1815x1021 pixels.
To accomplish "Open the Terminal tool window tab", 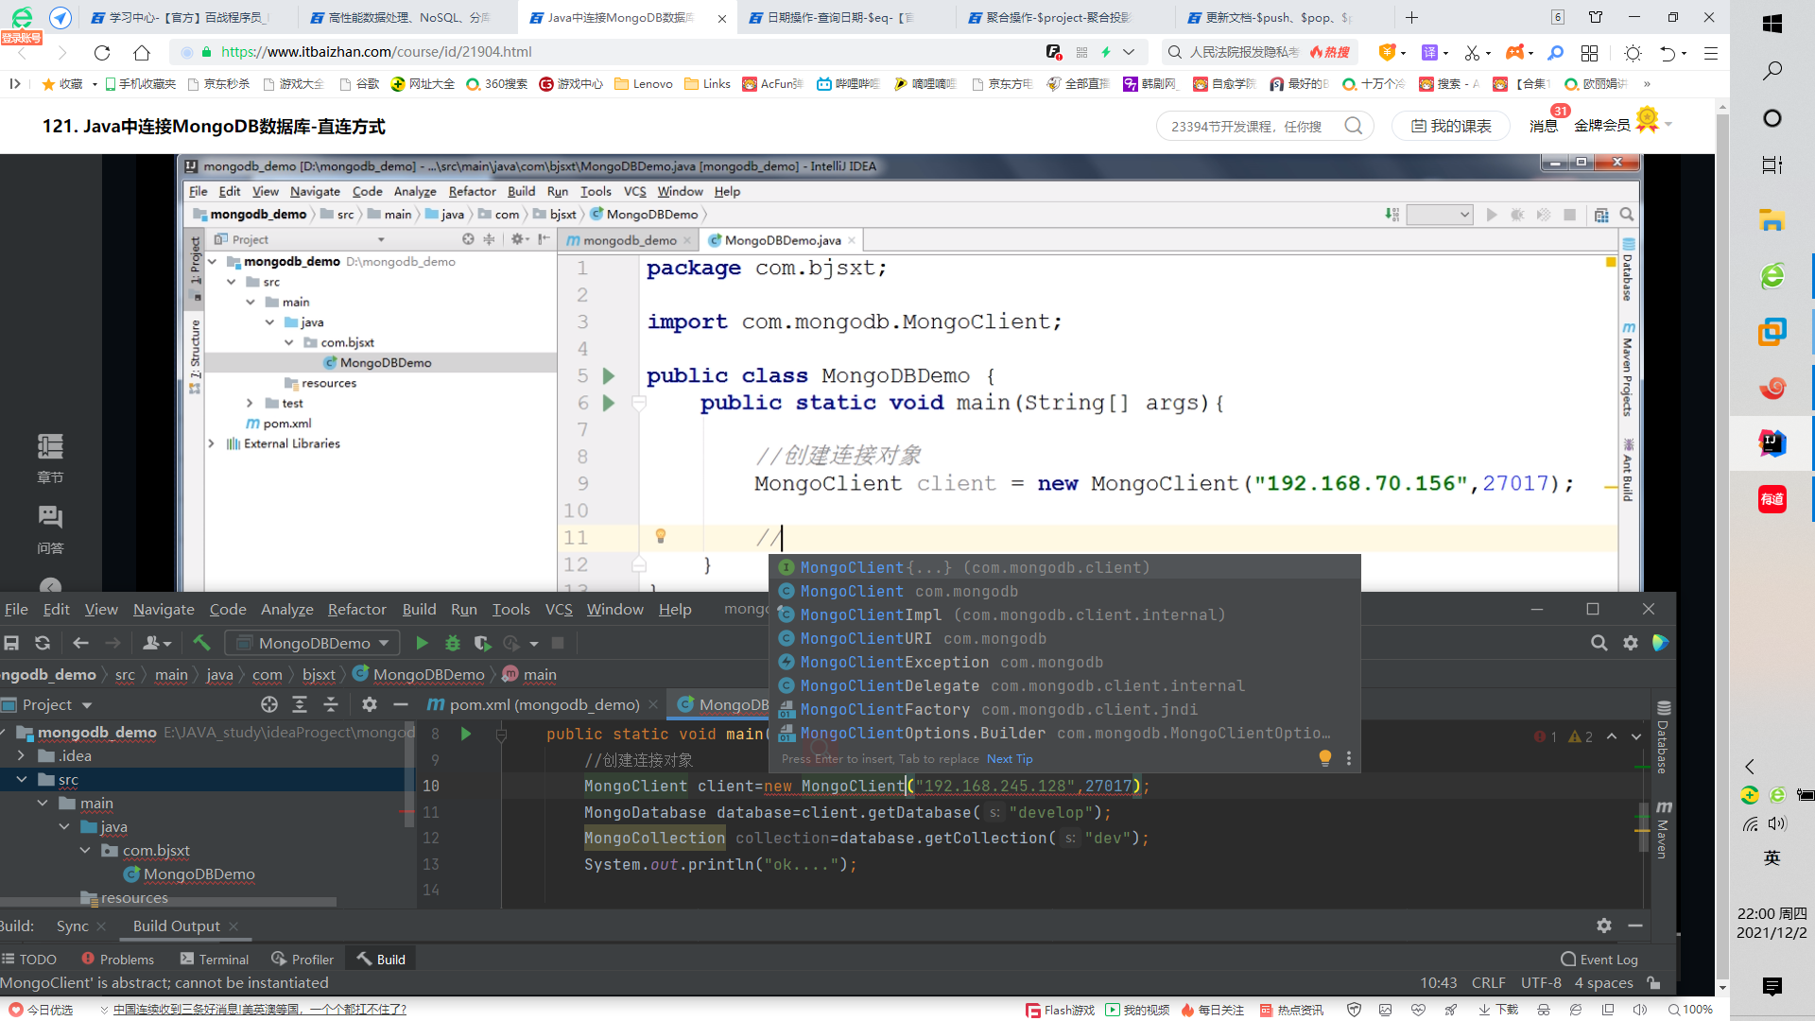I will 215,959.
